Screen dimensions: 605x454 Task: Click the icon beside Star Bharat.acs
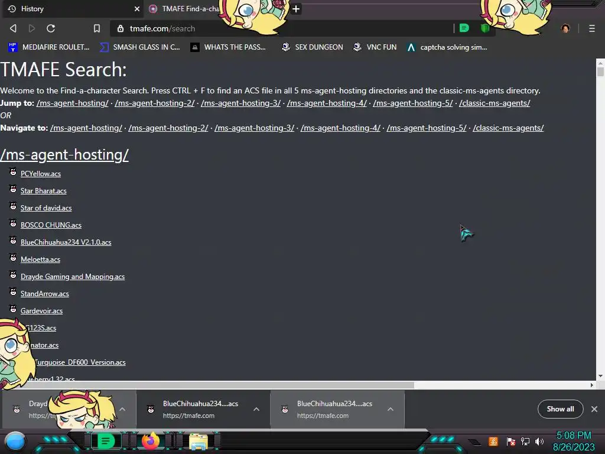(x=13, y=189)
